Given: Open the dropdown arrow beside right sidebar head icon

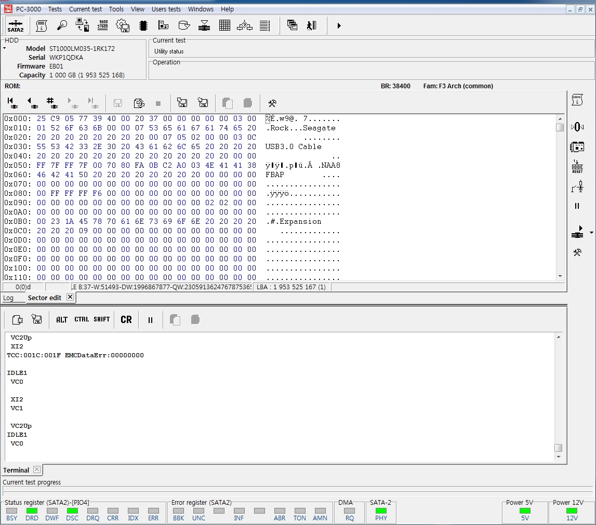Looking at the screenshot, I should (591, 233).
